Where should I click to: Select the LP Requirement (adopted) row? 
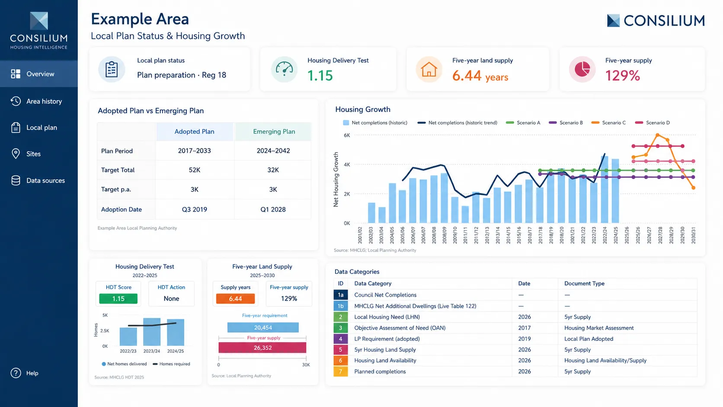point(515,339)
